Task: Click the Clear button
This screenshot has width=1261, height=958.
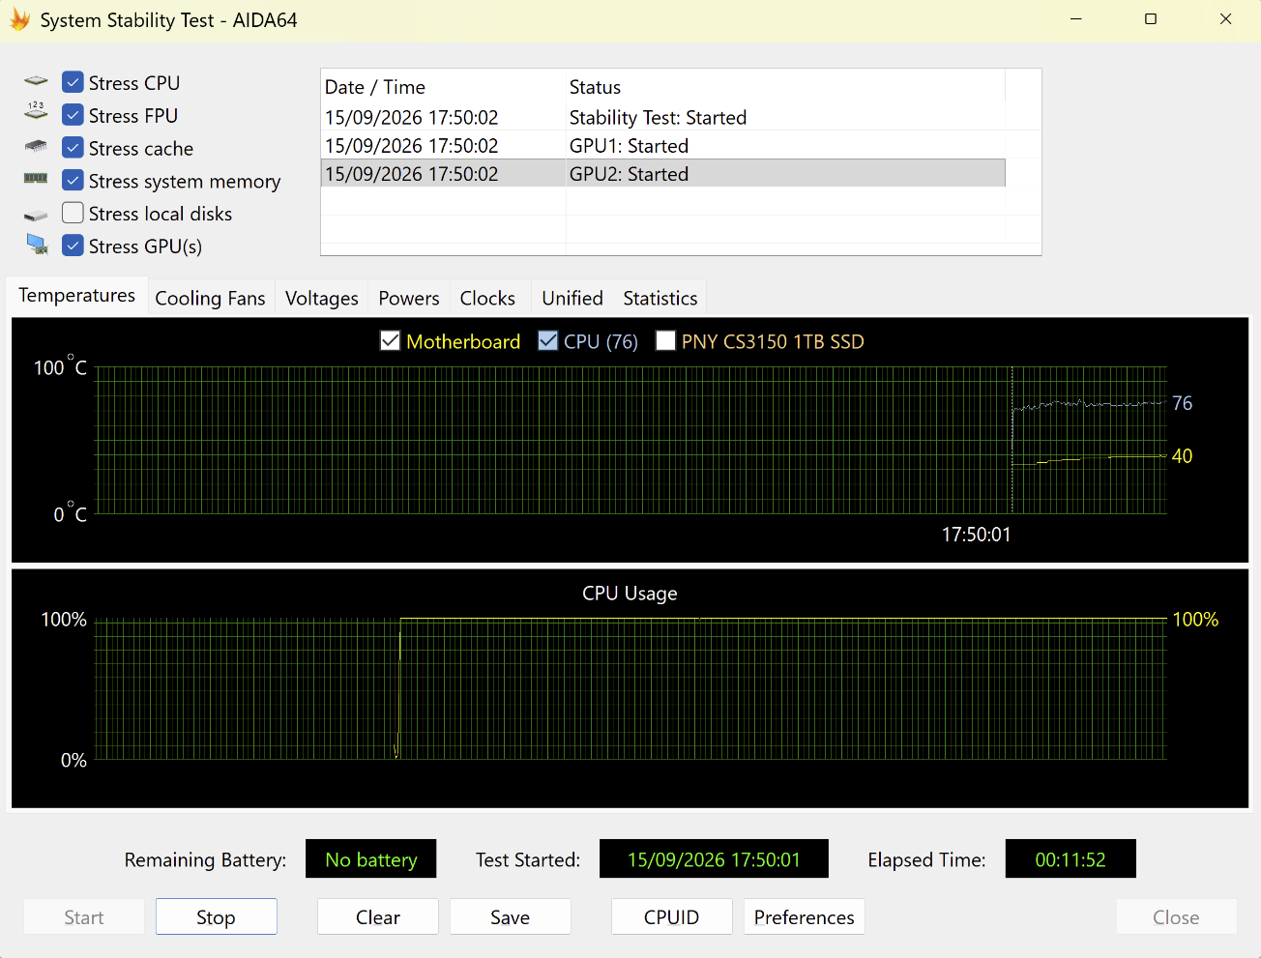Action: [378, 916]
